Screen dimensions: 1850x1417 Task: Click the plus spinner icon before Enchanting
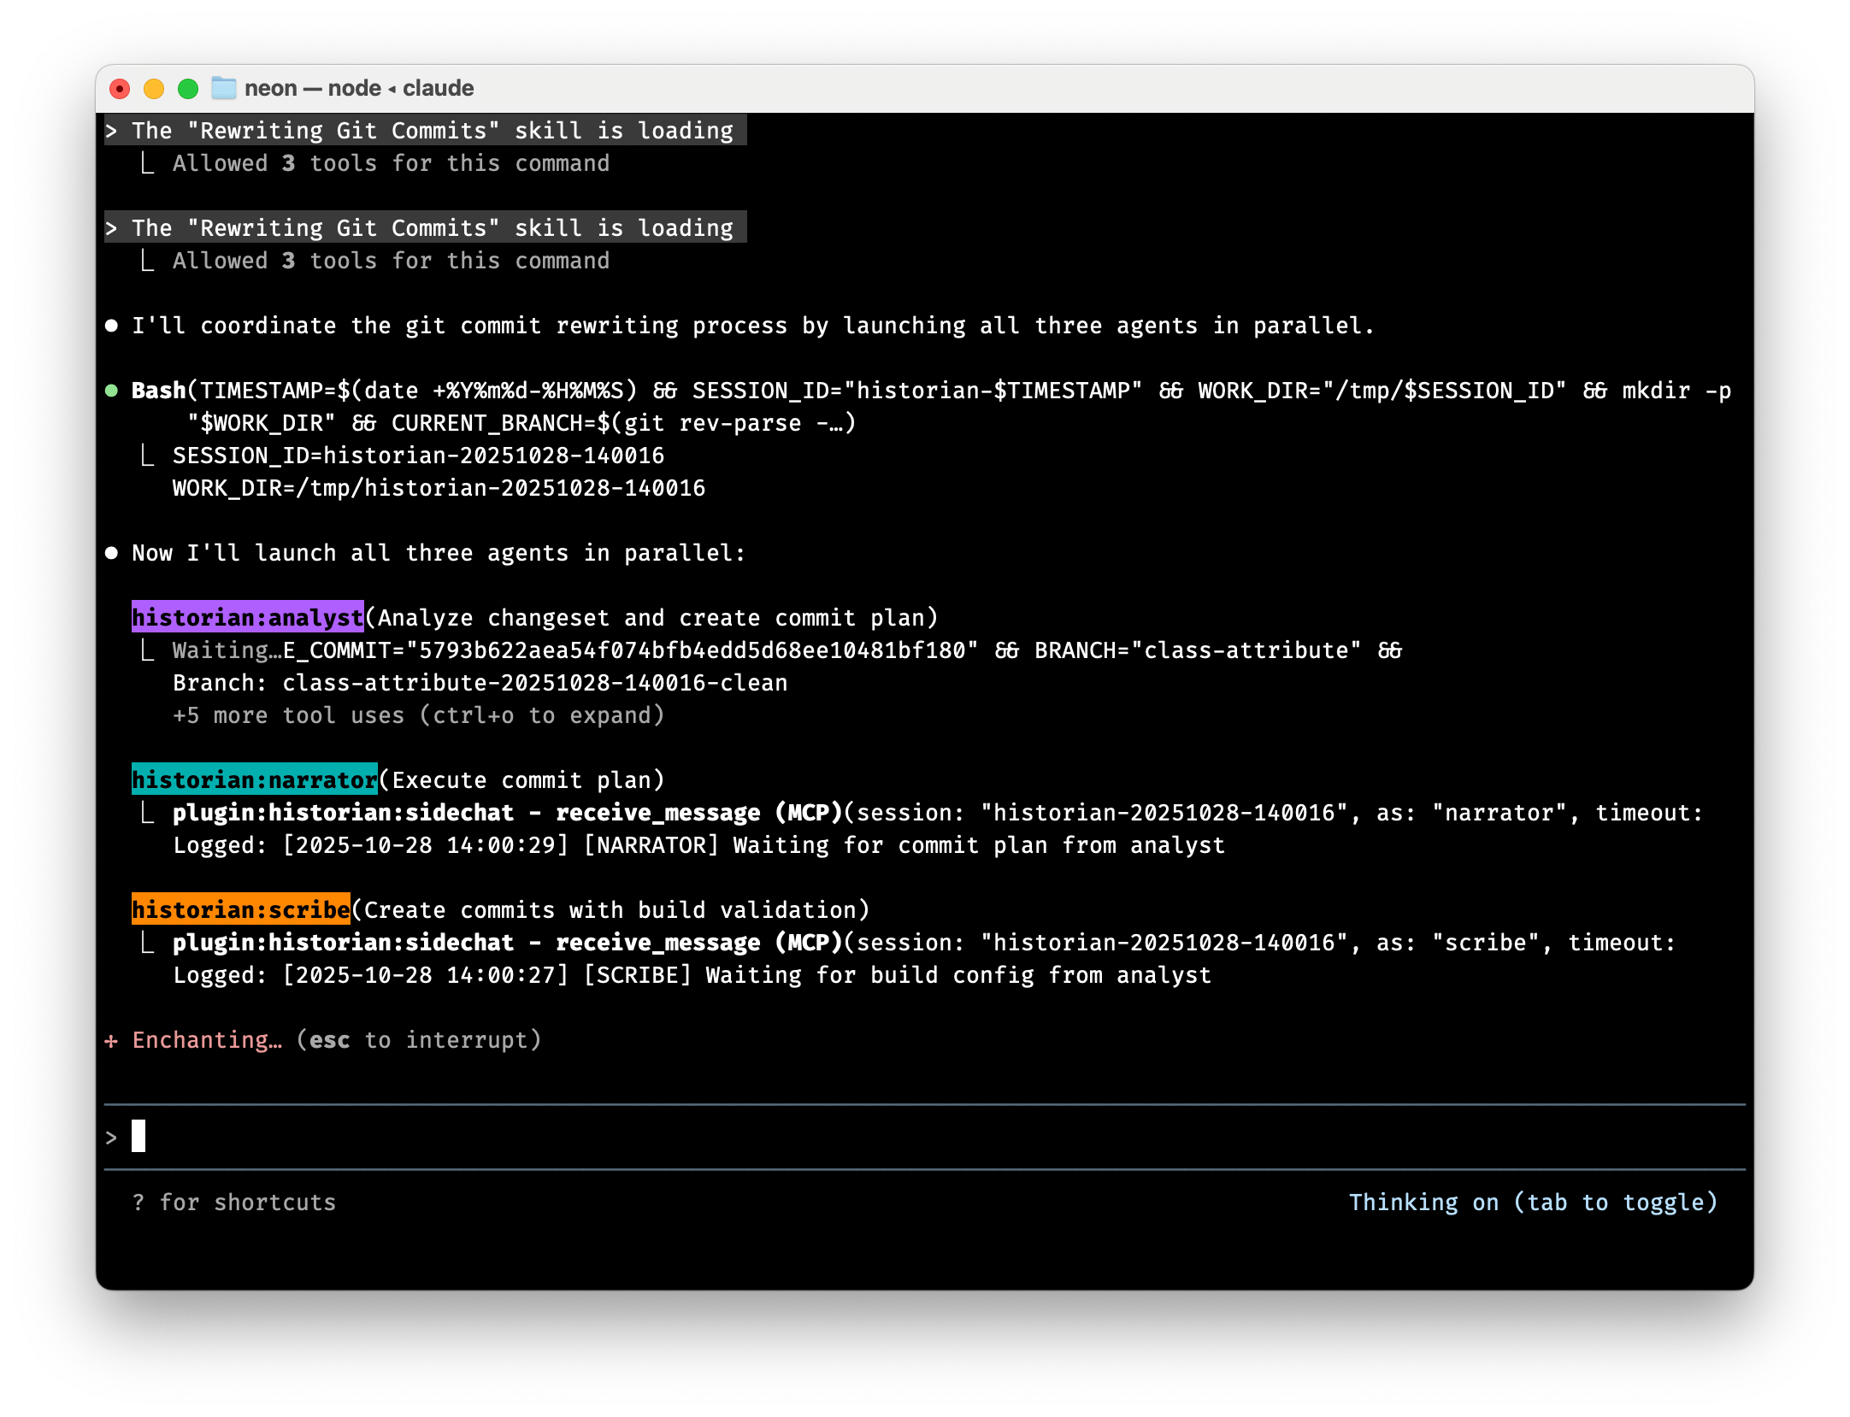[x=111, y=1041]
